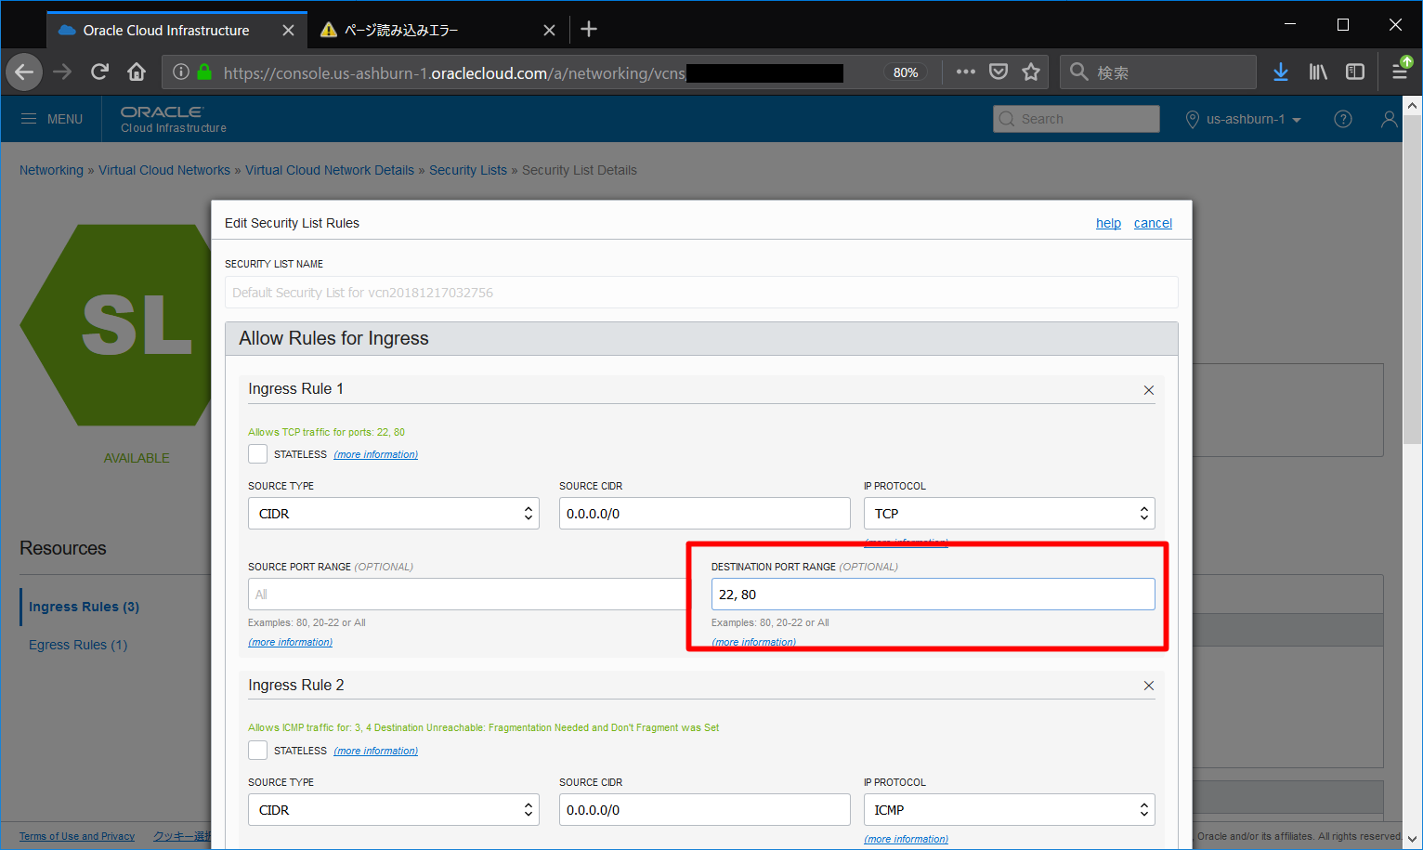Select Egress Rules (1) in Resources
The height and width of the screenshot is (850, 1423).
coord(78,645)
